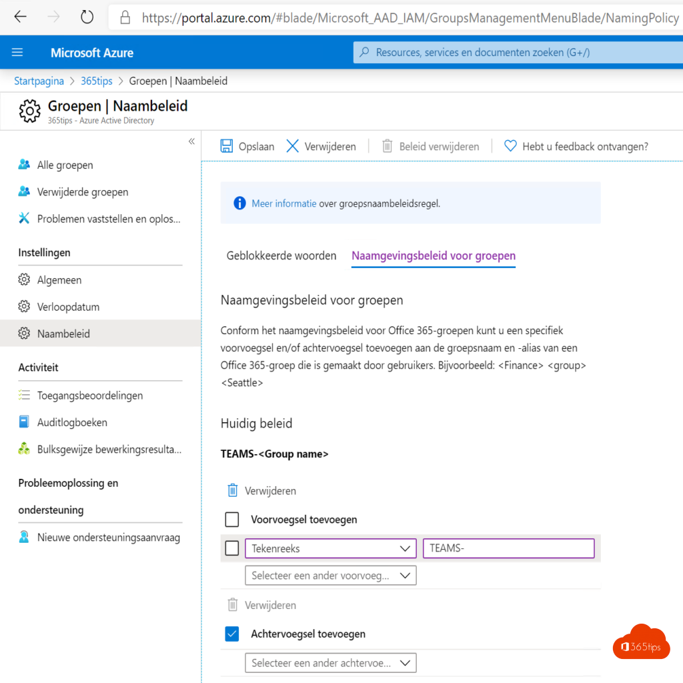Viewport: 683px width, 683px height.
Task: Open Auditlogboeken in sidebar
Action: tap(72, 422)
